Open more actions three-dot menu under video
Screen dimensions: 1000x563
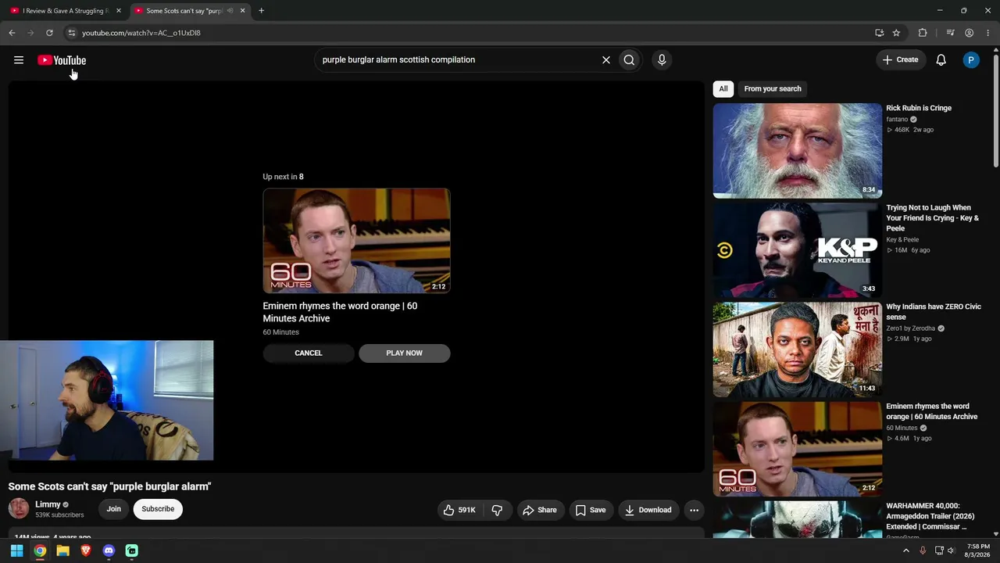click(x=694, y=510)
